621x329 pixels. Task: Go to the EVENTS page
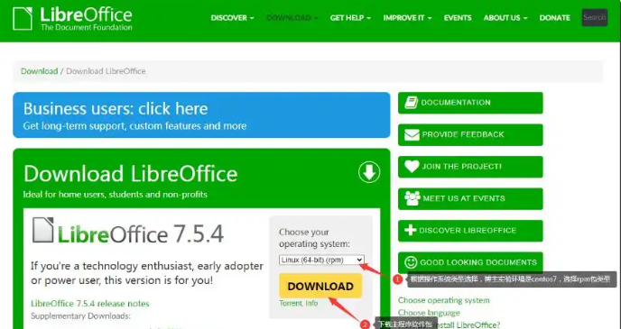click(458, 18)
